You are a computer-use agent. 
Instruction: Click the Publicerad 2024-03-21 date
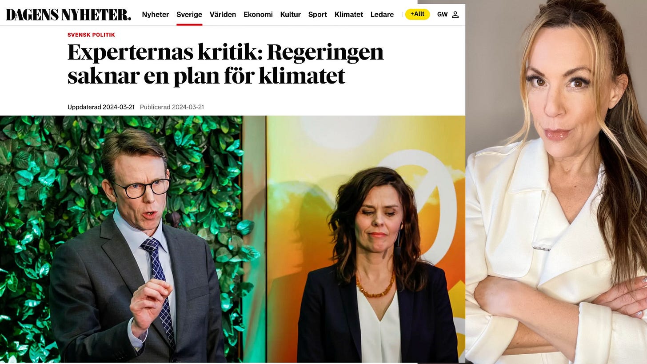pos(172,107)
